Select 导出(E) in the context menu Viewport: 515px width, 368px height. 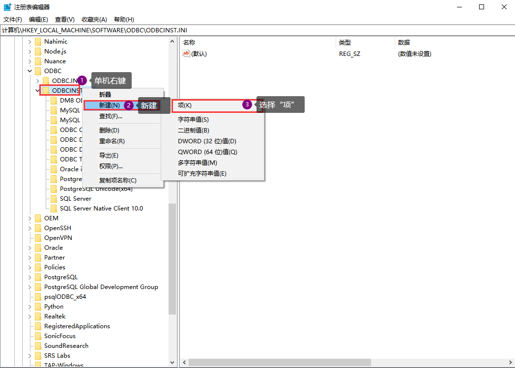tap(123, 156)
